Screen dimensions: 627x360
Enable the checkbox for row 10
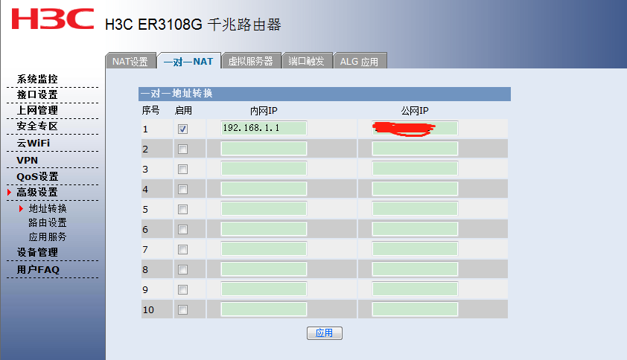pyautogui.click(x=182, y=309)
